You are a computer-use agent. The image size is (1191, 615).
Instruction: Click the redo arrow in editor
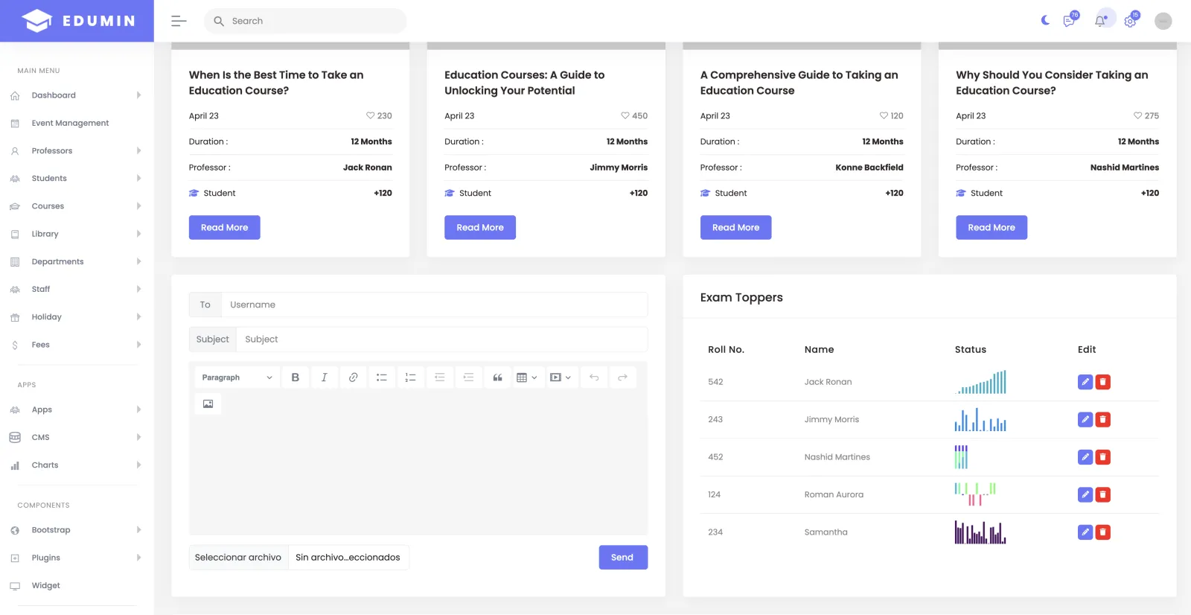click(x=623, y=377)
